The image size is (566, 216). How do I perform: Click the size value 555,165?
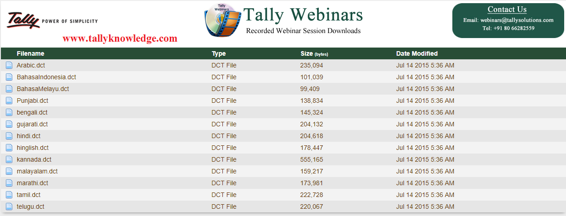click(x=312, y=159)
